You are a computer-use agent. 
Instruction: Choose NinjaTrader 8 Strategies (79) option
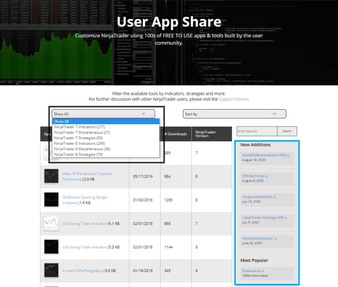[x=106, y=155]
